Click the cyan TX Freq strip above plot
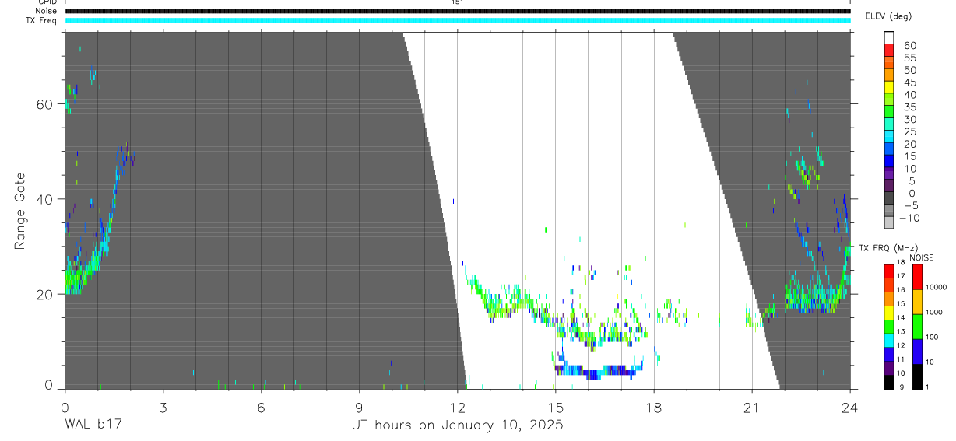The image size is (956, 441). [x=457, y=20]
